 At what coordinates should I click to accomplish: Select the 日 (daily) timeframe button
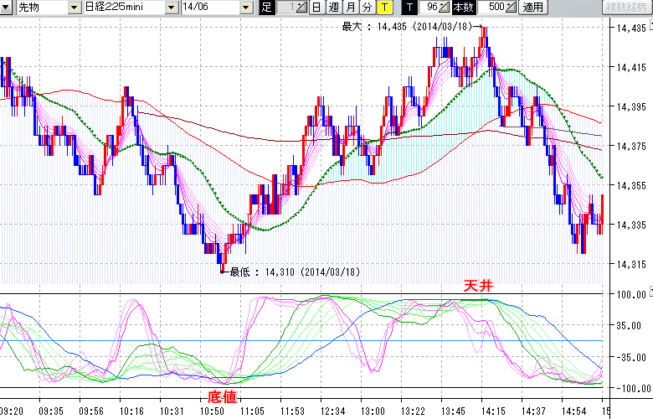(316, 8)
